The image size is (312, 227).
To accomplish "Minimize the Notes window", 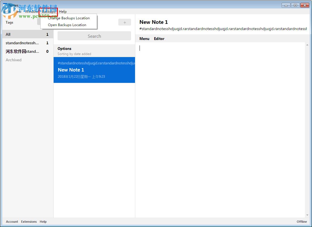I will pyautogui.click(x=286, y=5).
